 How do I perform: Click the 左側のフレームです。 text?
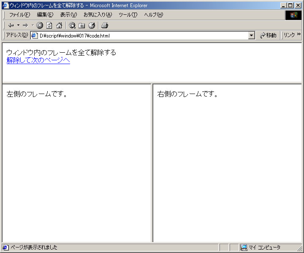37,94
